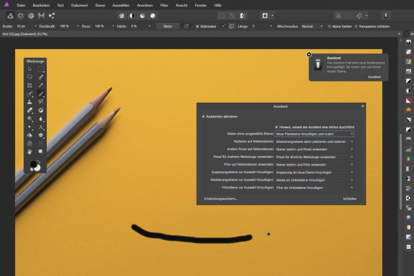Dismiss the Assistent notification popup
Screen dimensions: 414x276
click(309, 55)
